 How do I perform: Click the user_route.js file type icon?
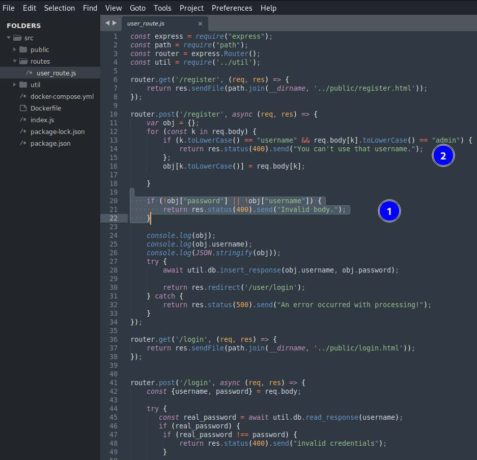(x=29, y=73)
